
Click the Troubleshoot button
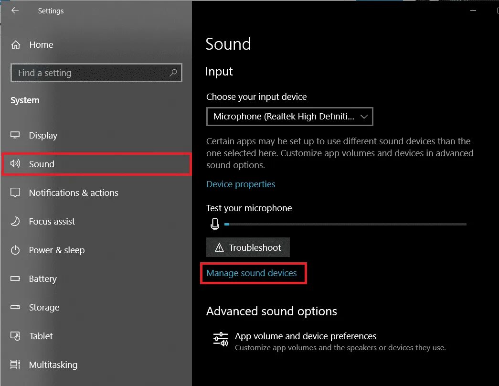pyautogui.click(x=248, y=247)
